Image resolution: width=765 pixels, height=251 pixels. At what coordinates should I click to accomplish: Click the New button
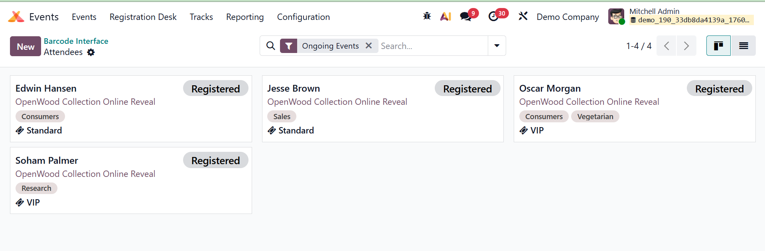pos(26,47)
